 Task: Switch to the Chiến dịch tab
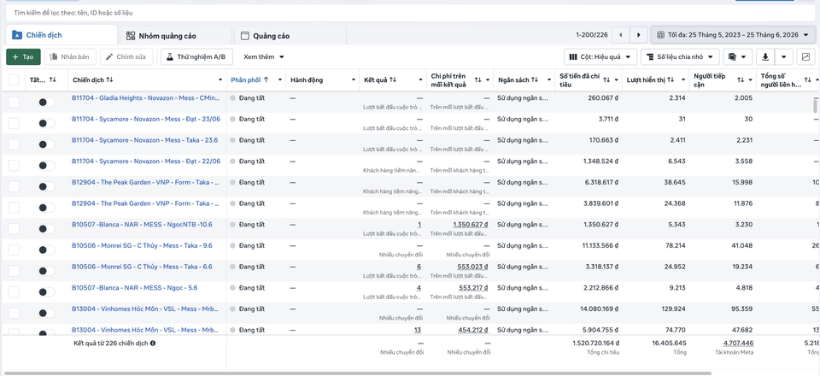click(x=61, y=35)
